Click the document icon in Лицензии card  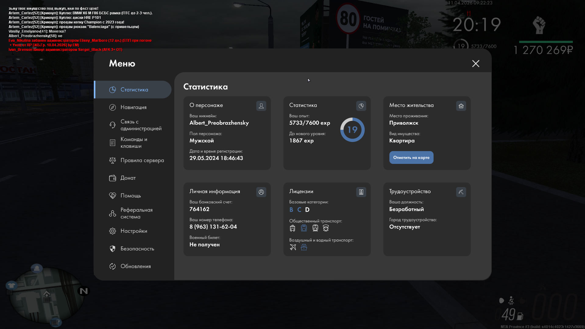[361, 192]
